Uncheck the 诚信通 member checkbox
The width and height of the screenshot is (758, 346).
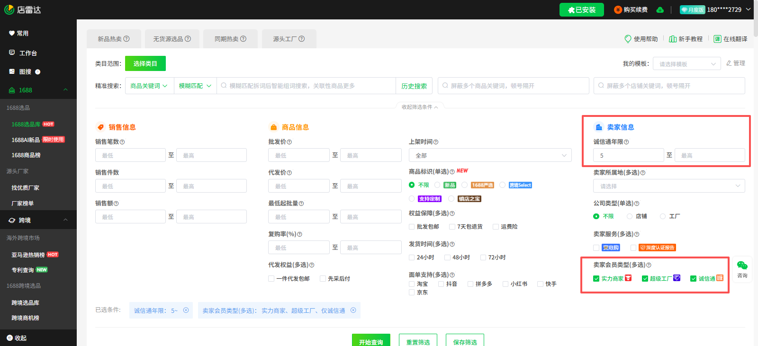click(694, 278)
